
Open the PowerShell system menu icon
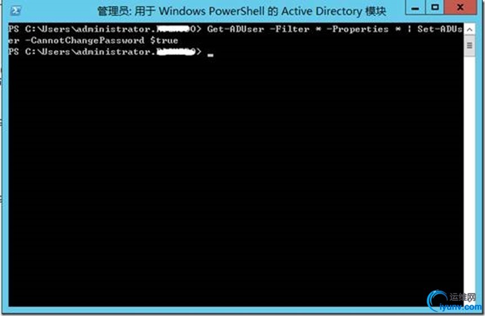coord(15,11)
